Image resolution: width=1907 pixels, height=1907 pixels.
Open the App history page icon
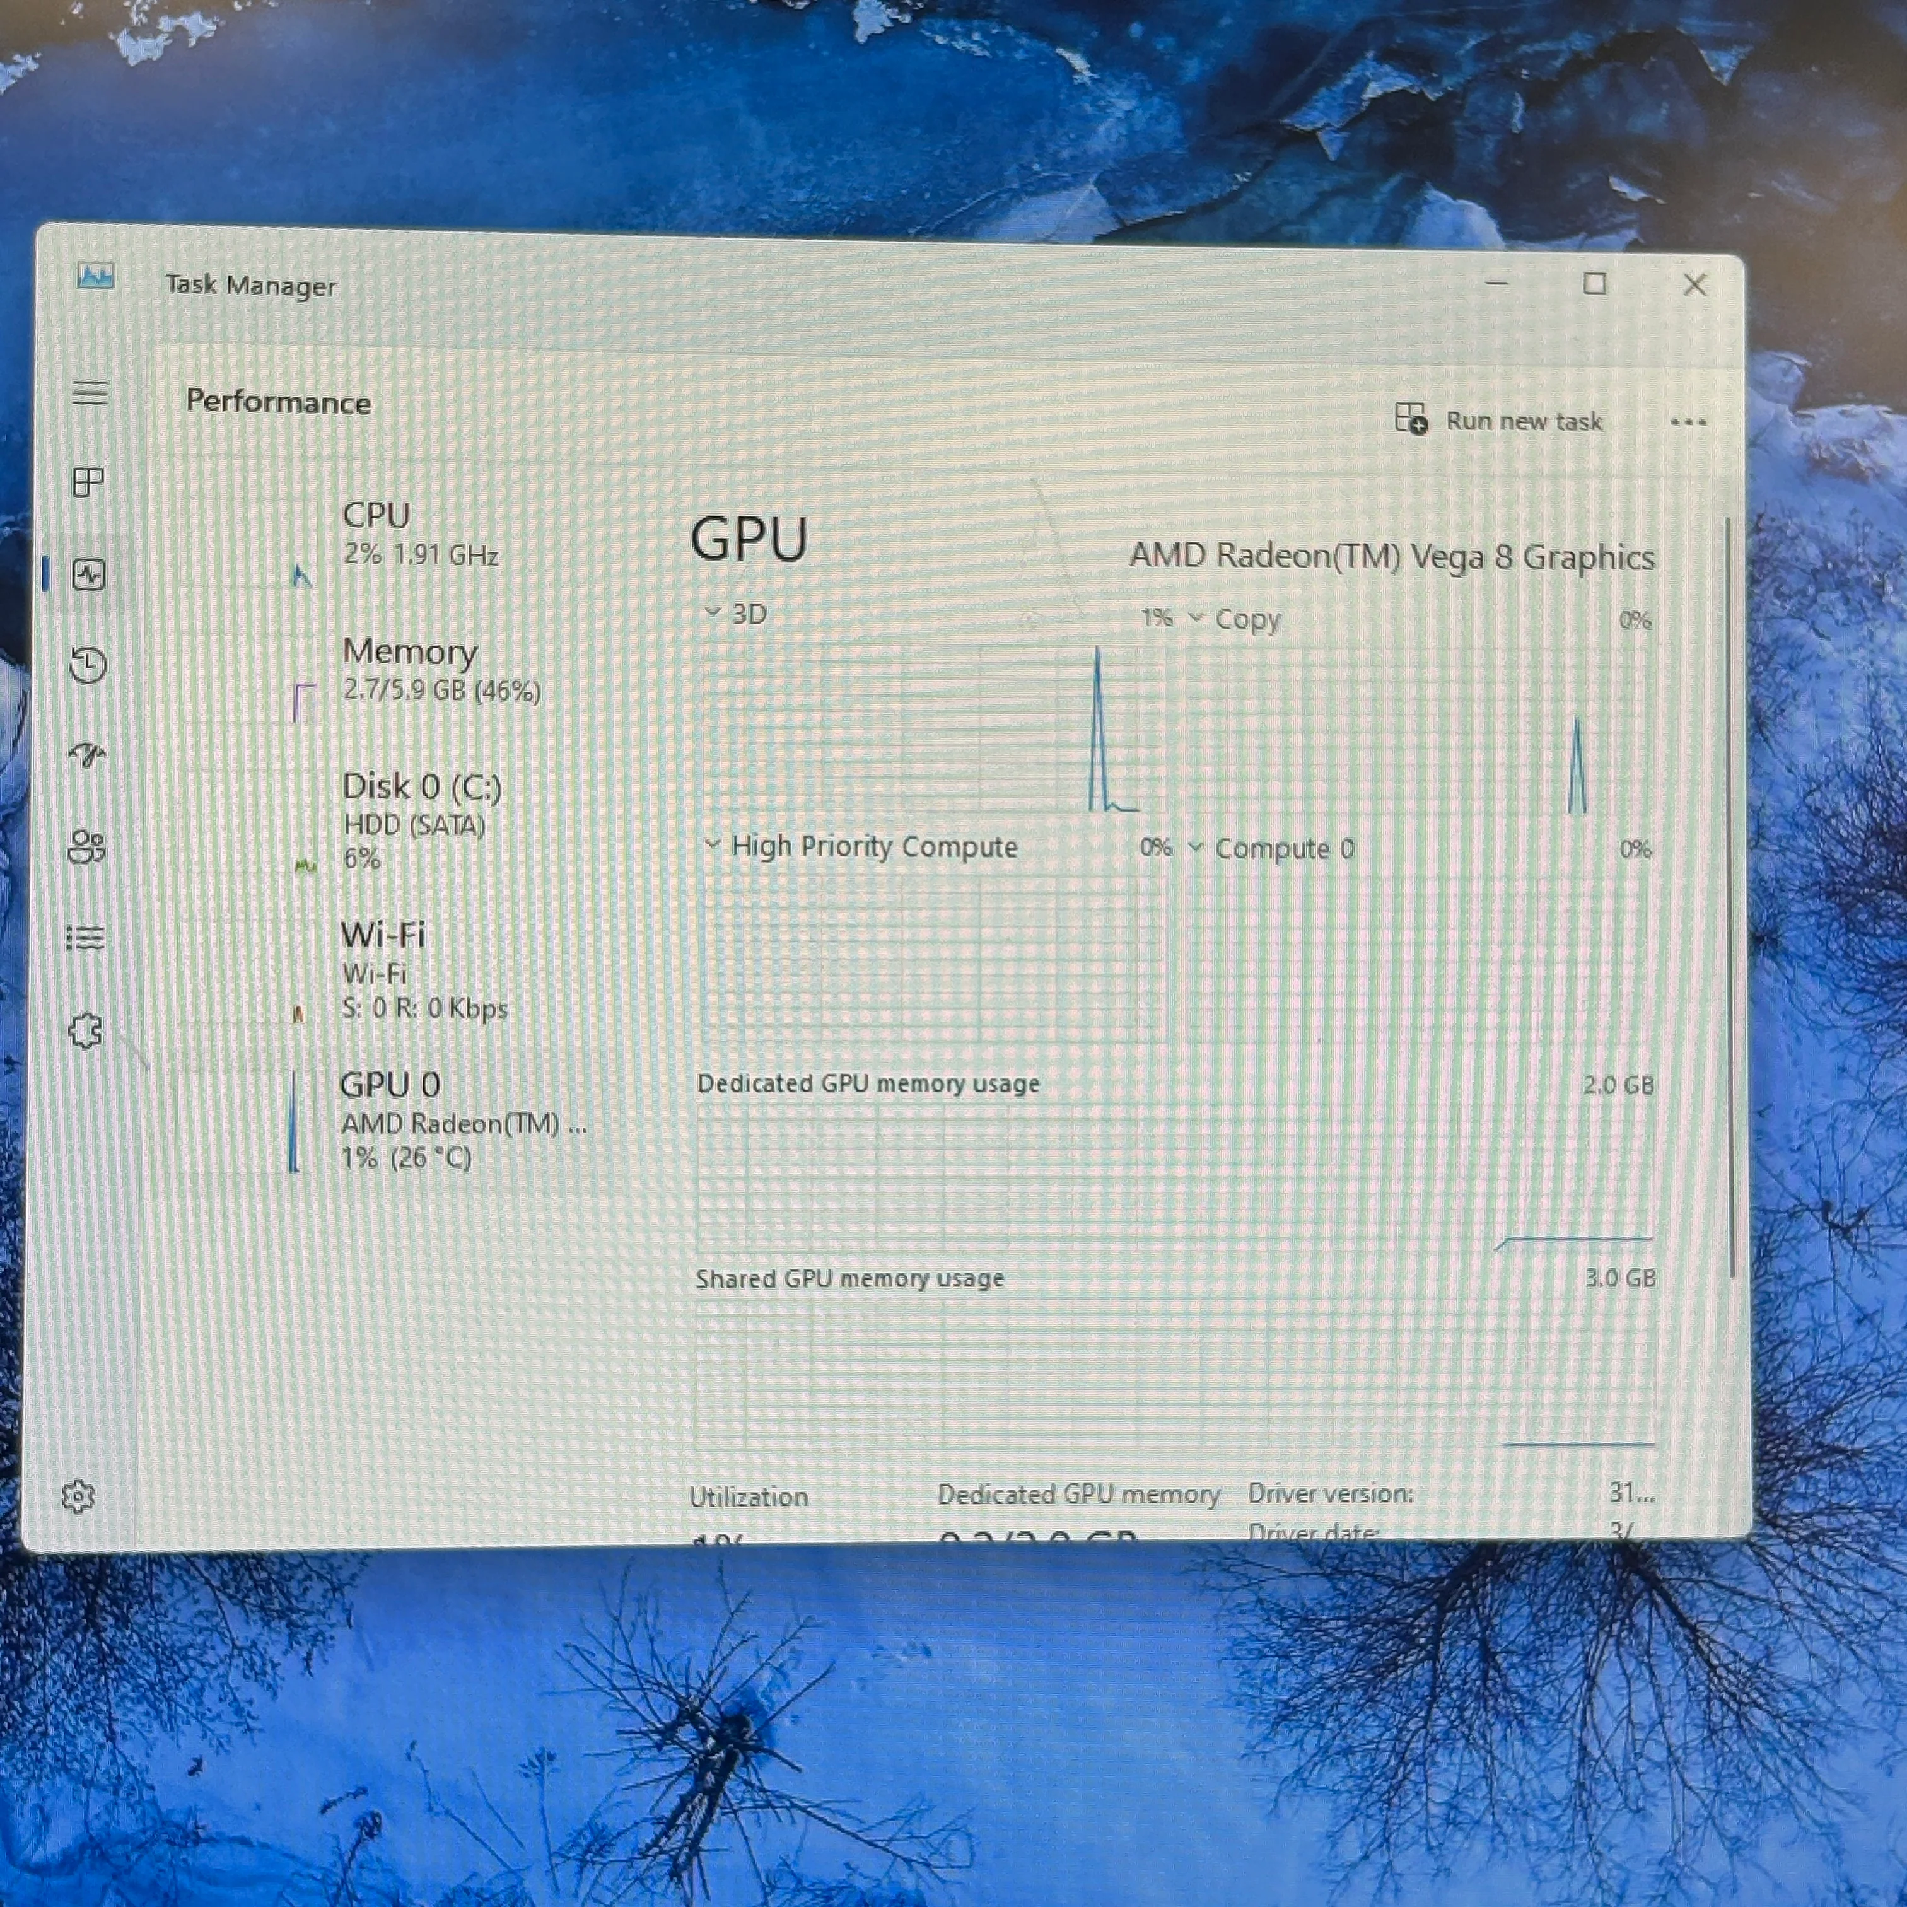point(88,664)
